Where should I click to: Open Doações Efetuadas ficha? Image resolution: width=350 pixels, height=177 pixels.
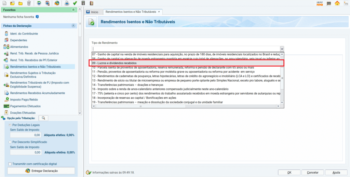tap(23, 113)
